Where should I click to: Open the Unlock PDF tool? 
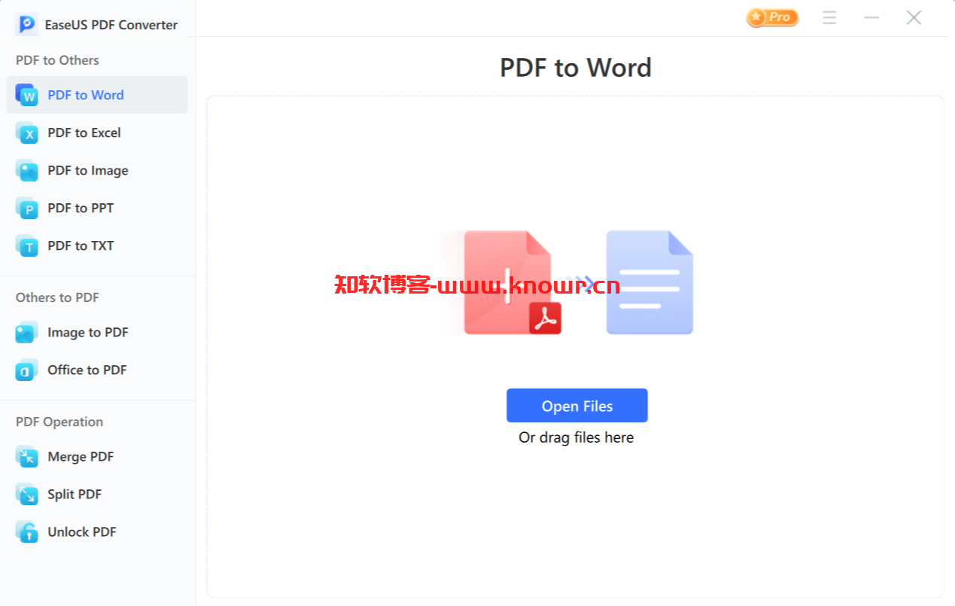coord(96,531)
